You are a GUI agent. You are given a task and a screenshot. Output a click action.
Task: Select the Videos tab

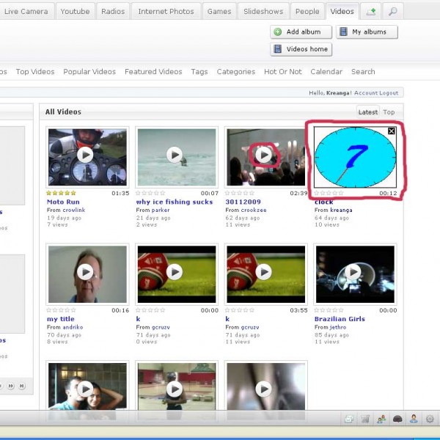[342, 12]
